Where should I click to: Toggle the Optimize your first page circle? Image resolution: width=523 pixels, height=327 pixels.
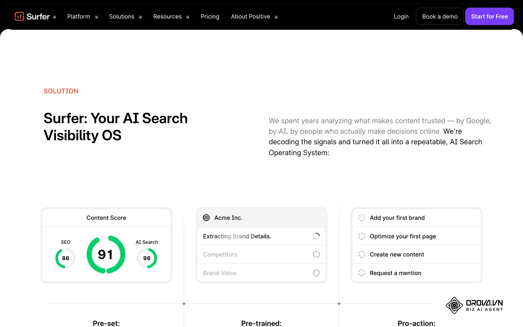[x=362, y=236]
